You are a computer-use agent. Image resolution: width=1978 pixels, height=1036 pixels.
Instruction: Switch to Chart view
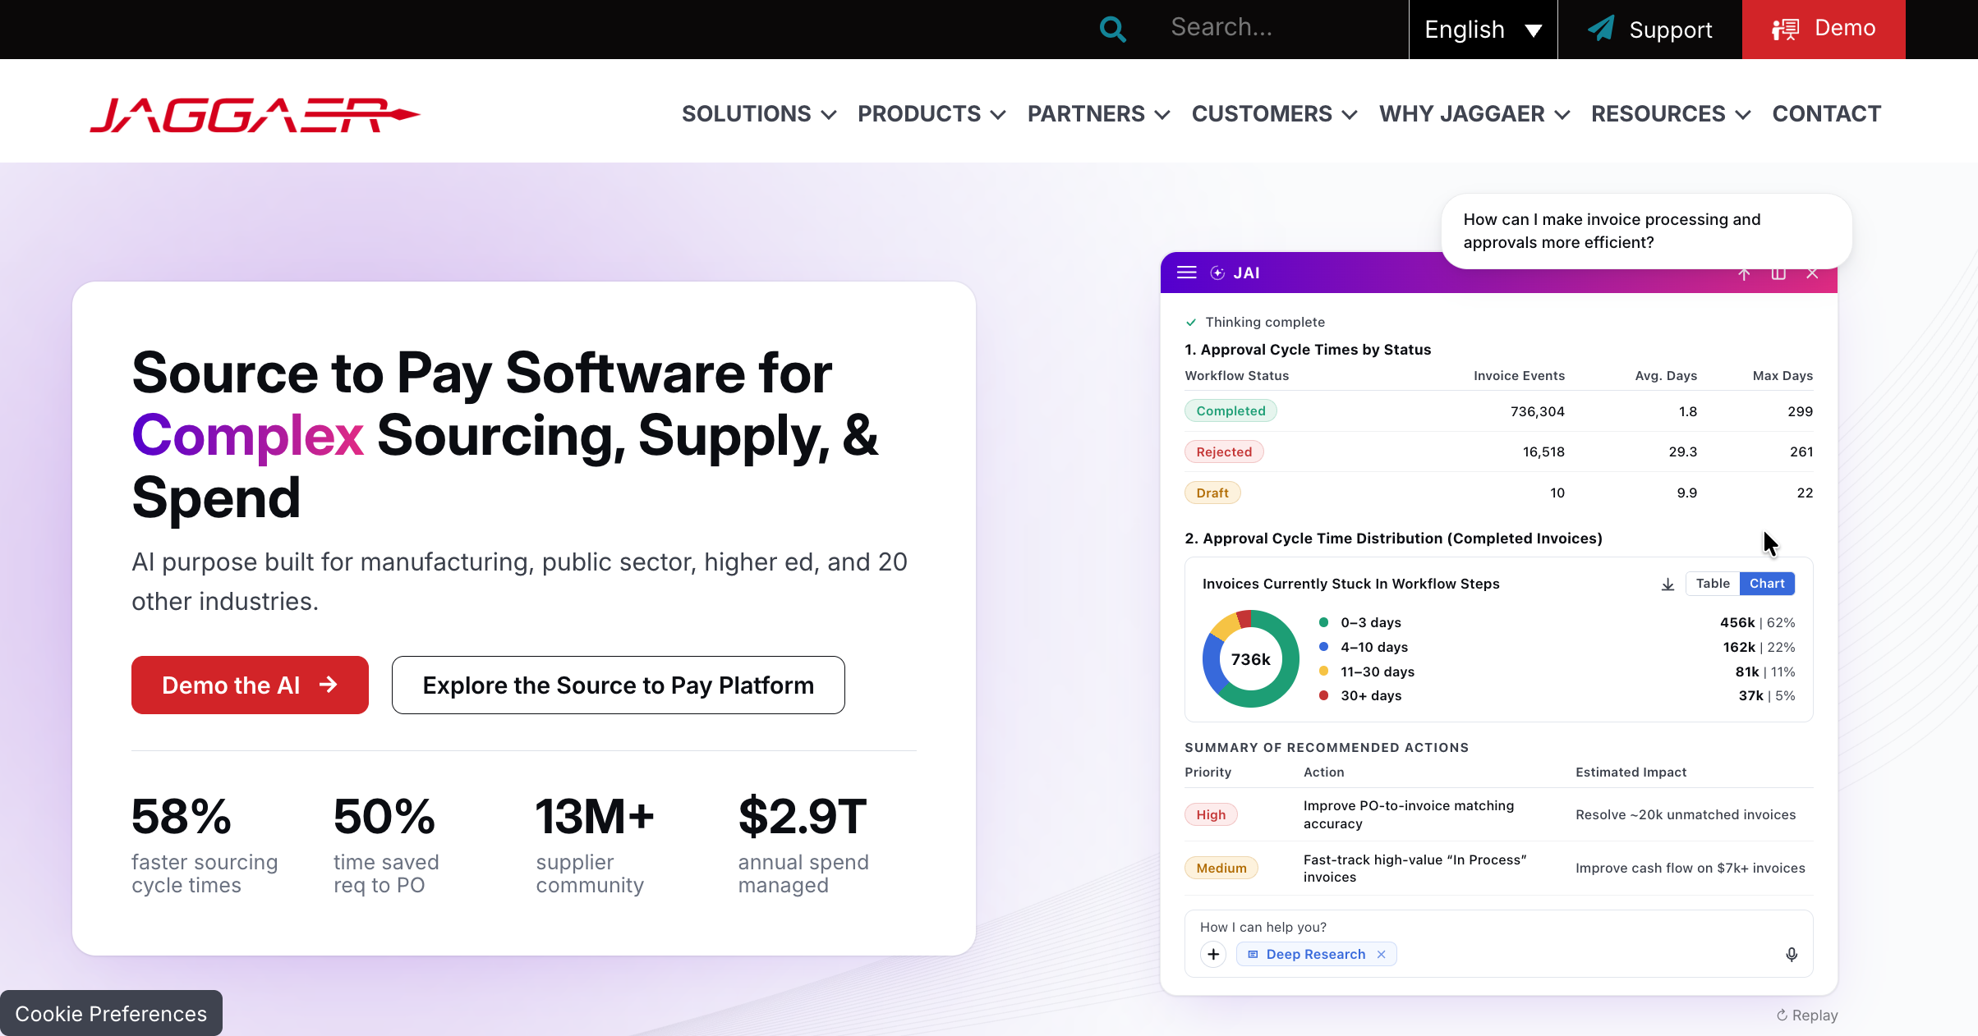[x=1767, y=583]
